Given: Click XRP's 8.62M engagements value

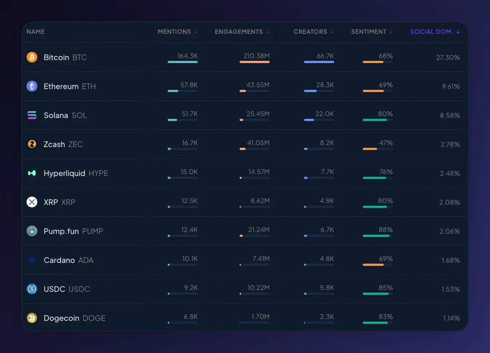Looking at the screenshot, I should [260, 201].
